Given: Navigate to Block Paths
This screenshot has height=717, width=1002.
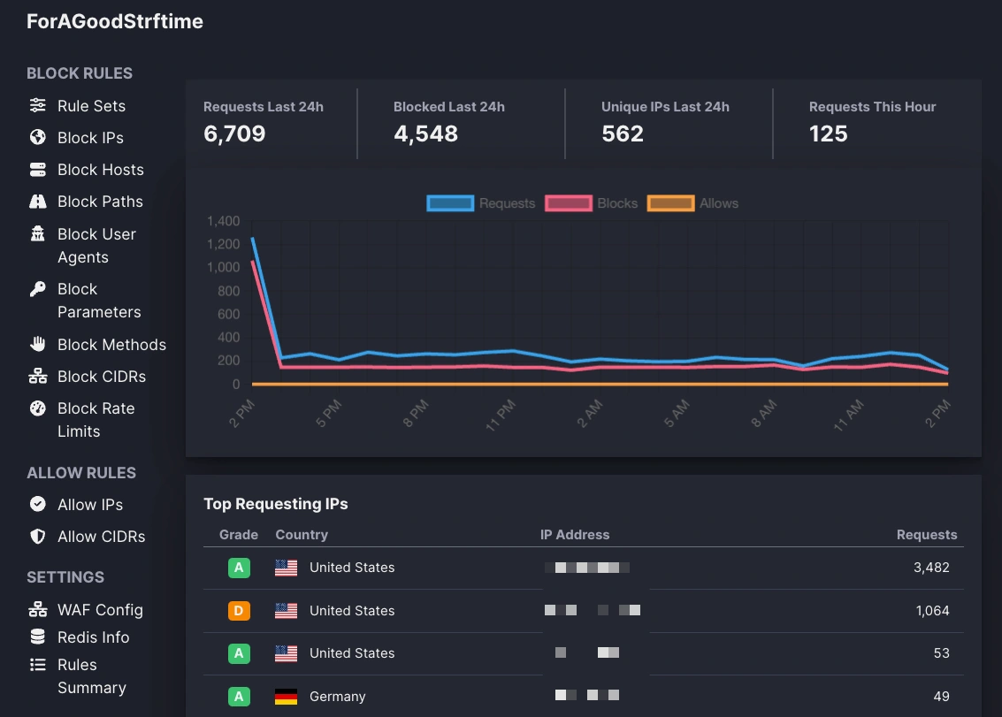Looking at the screenshot, I should click(100, 202).
